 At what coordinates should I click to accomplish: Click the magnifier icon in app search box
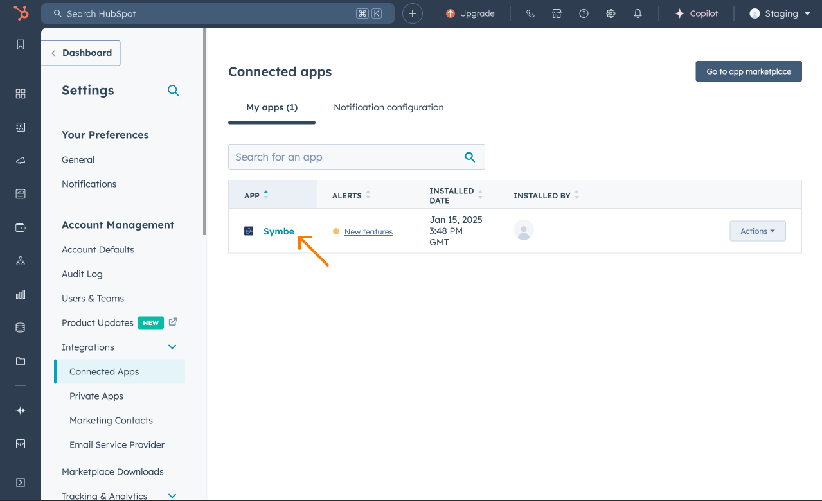470,157
